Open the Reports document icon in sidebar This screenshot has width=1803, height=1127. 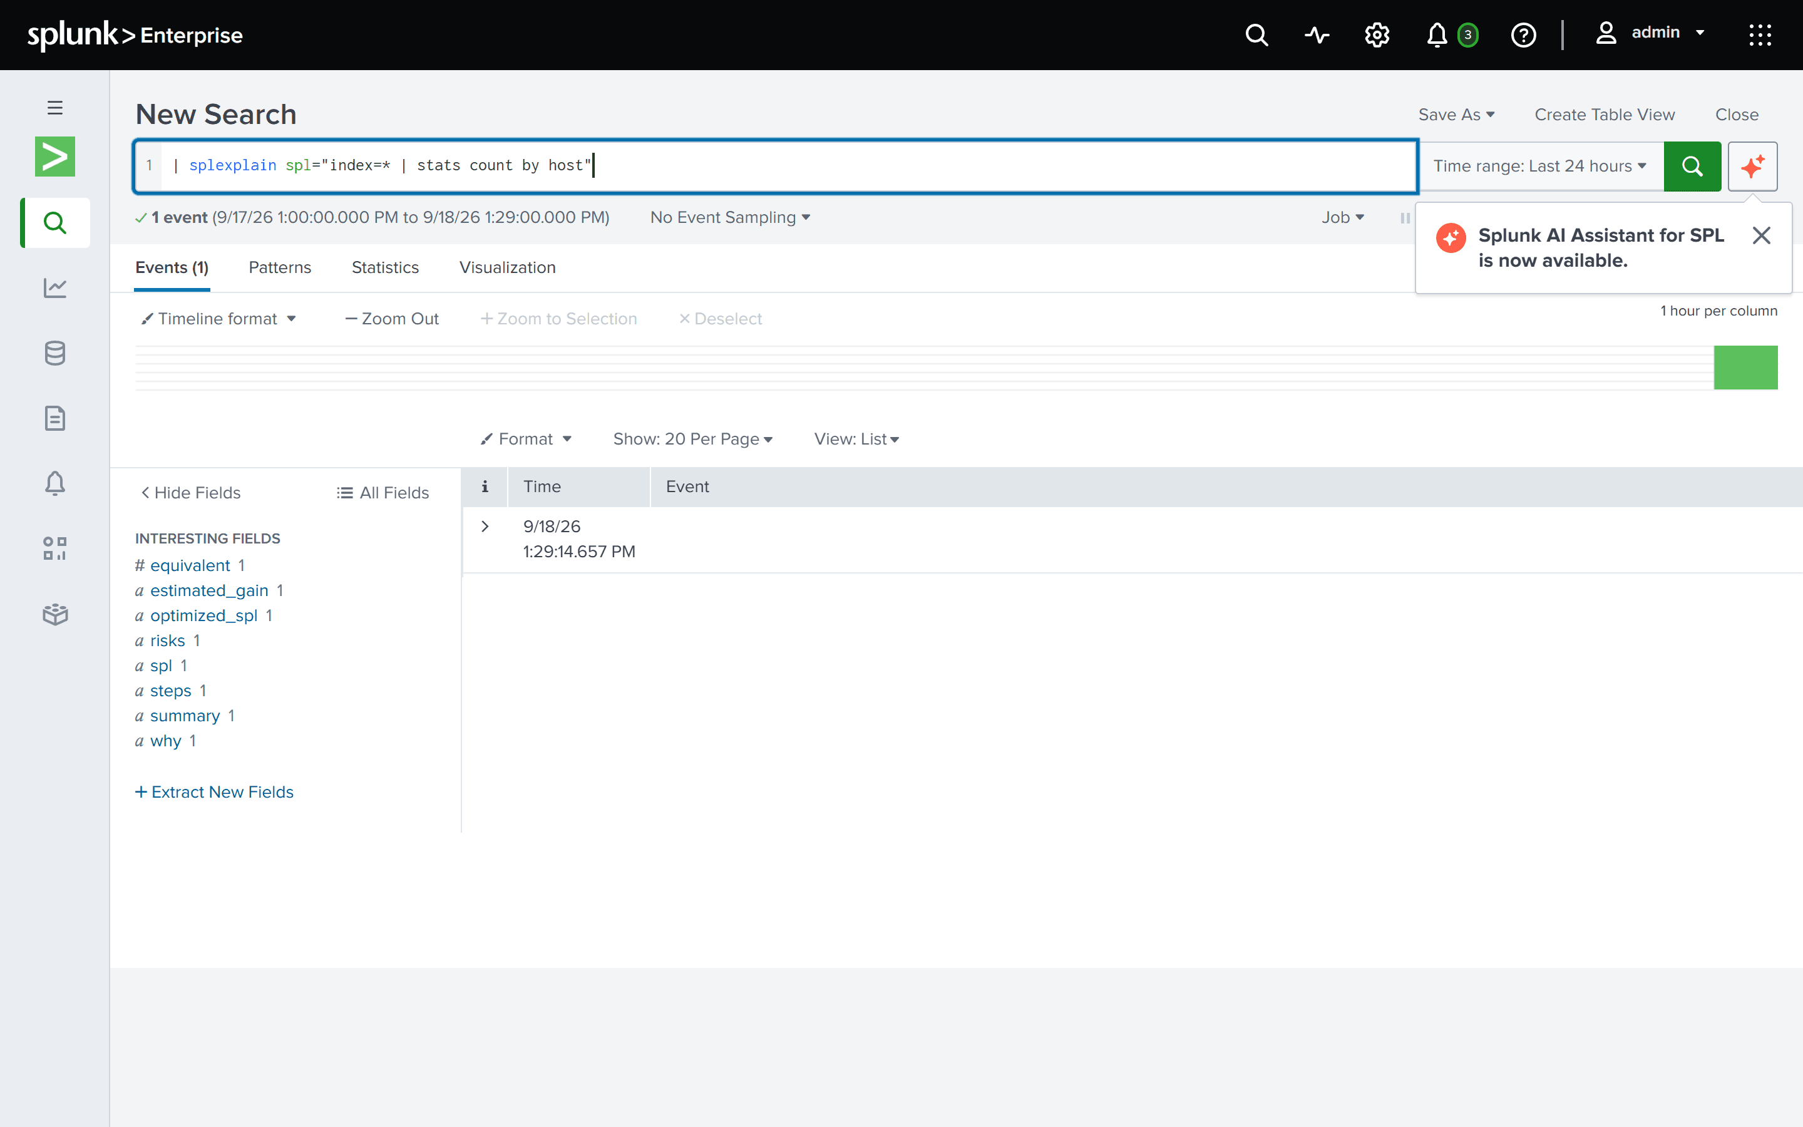coord(55,418)
